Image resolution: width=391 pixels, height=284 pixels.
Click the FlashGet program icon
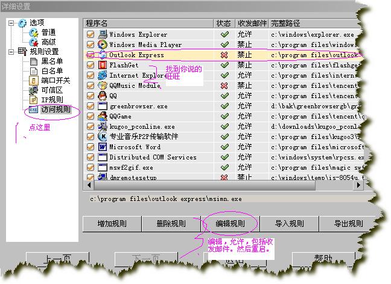point(103,65)
